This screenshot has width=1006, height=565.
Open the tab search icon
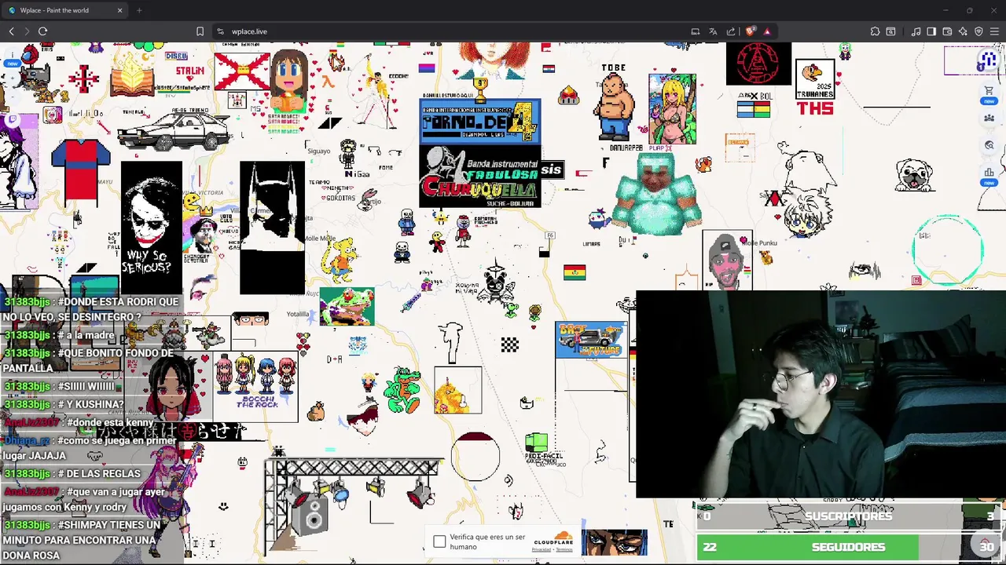890,31
